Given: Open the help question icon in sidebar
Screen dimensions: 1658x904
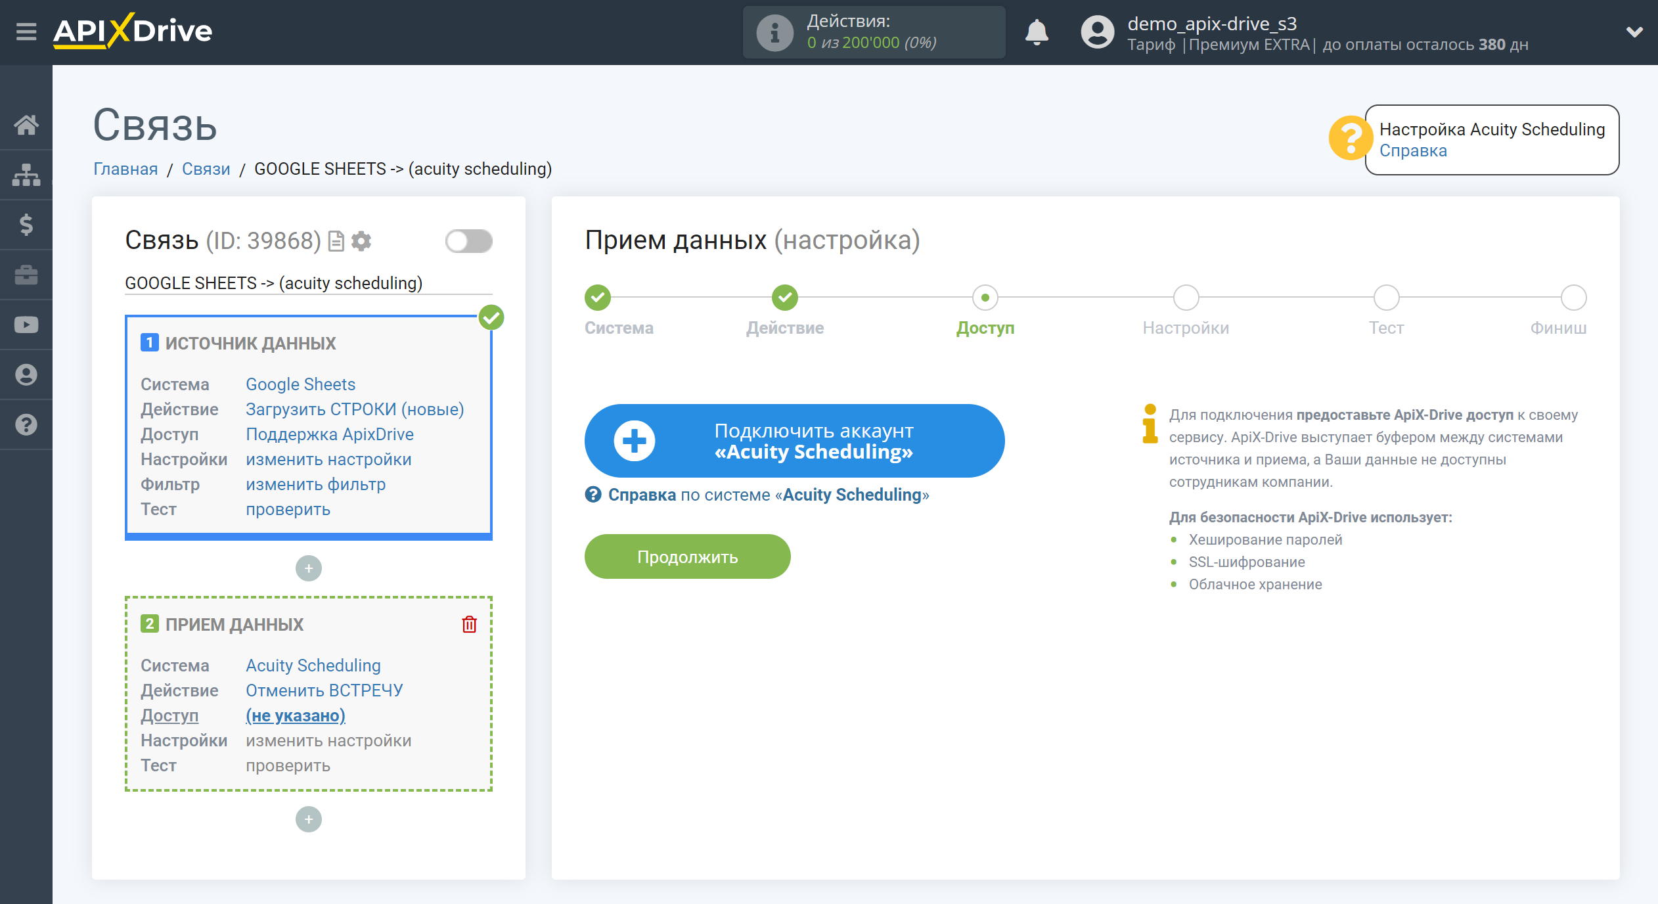Looking at the screenshot, I should coord(26,424).
